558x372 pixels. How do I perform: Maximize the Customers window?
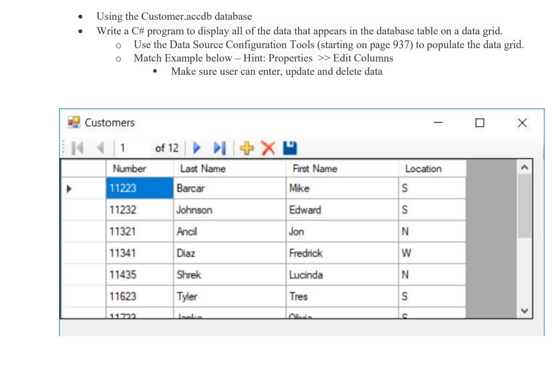[480, 123]
